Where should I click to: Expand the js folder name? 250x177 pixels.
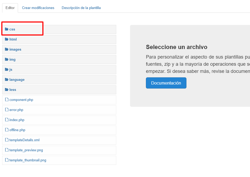(11, 69)
